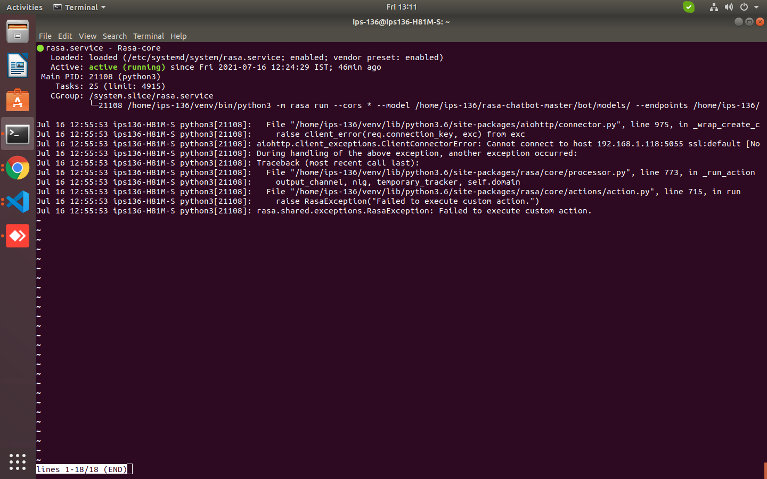Launch Visual Studio Code from the dock
This screenshot has height=479, width=767.
pos(18,202)
